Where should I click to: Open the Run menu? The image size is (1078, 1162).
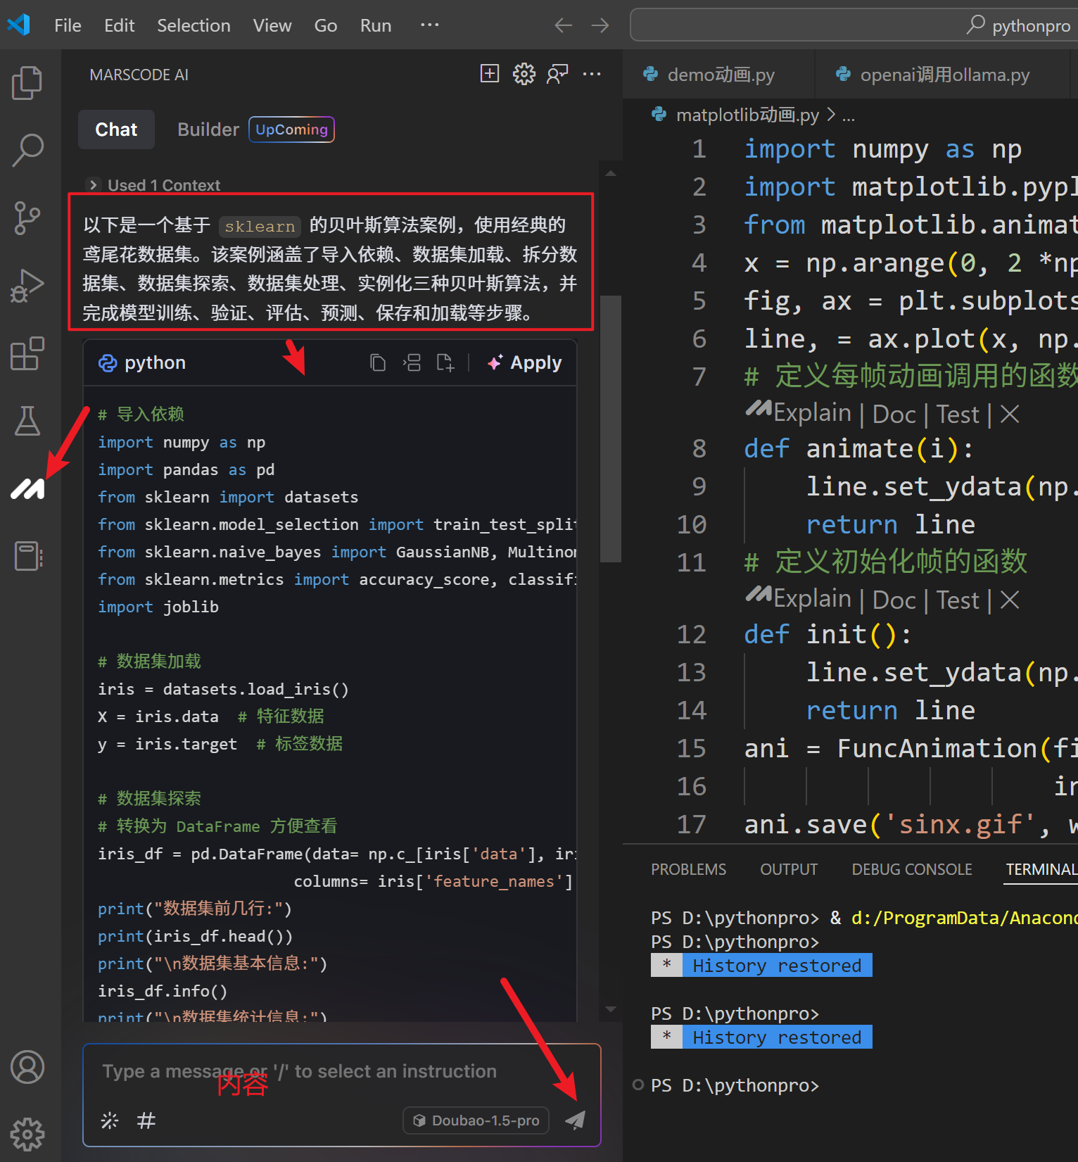pyautogui.click(x=376, y=25)
